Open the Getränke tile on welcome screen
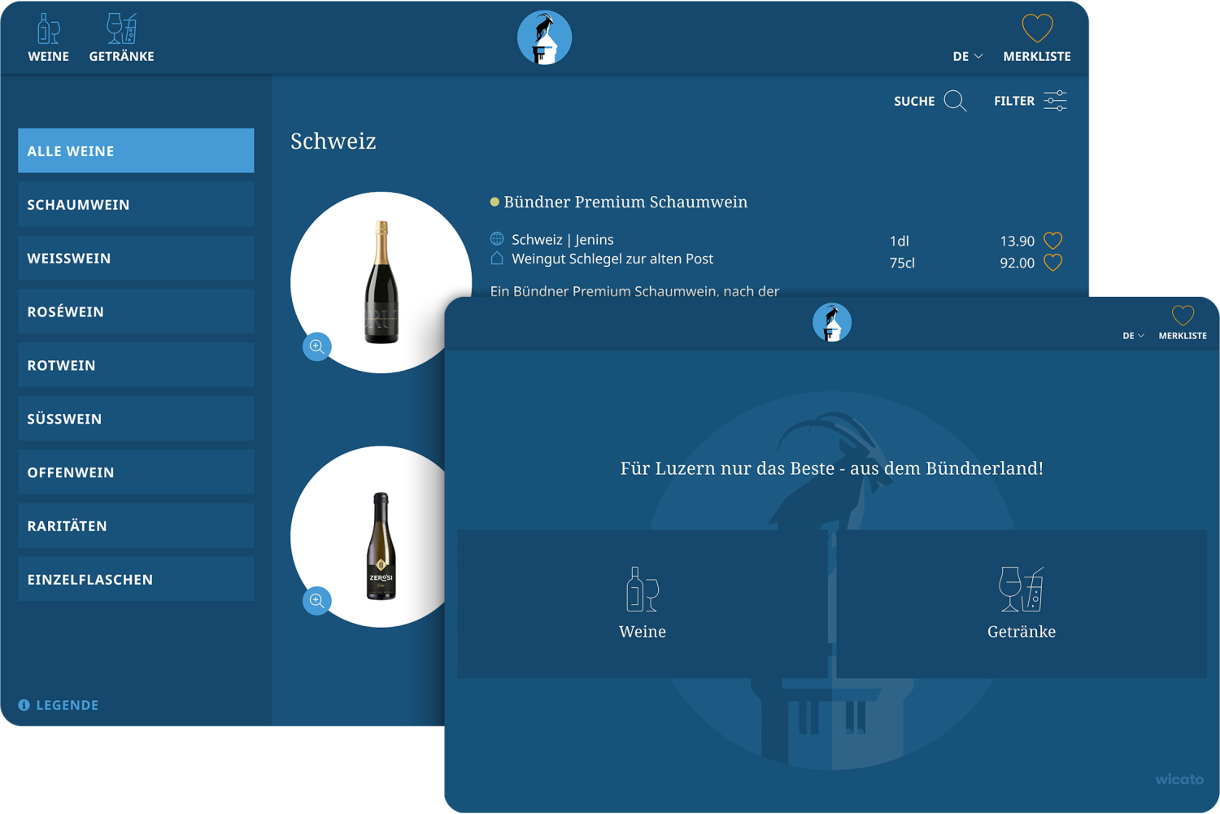 click(x=1021, y=603)
